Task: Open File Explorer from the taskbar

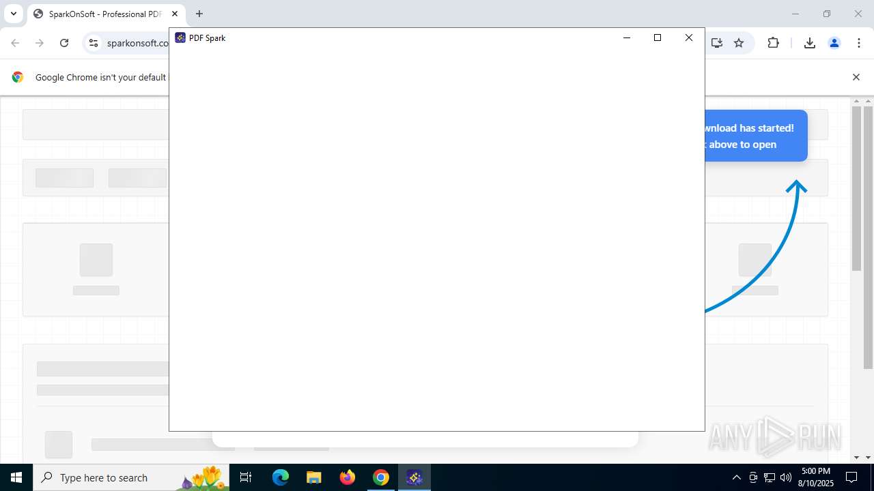Action: [314, 477]
